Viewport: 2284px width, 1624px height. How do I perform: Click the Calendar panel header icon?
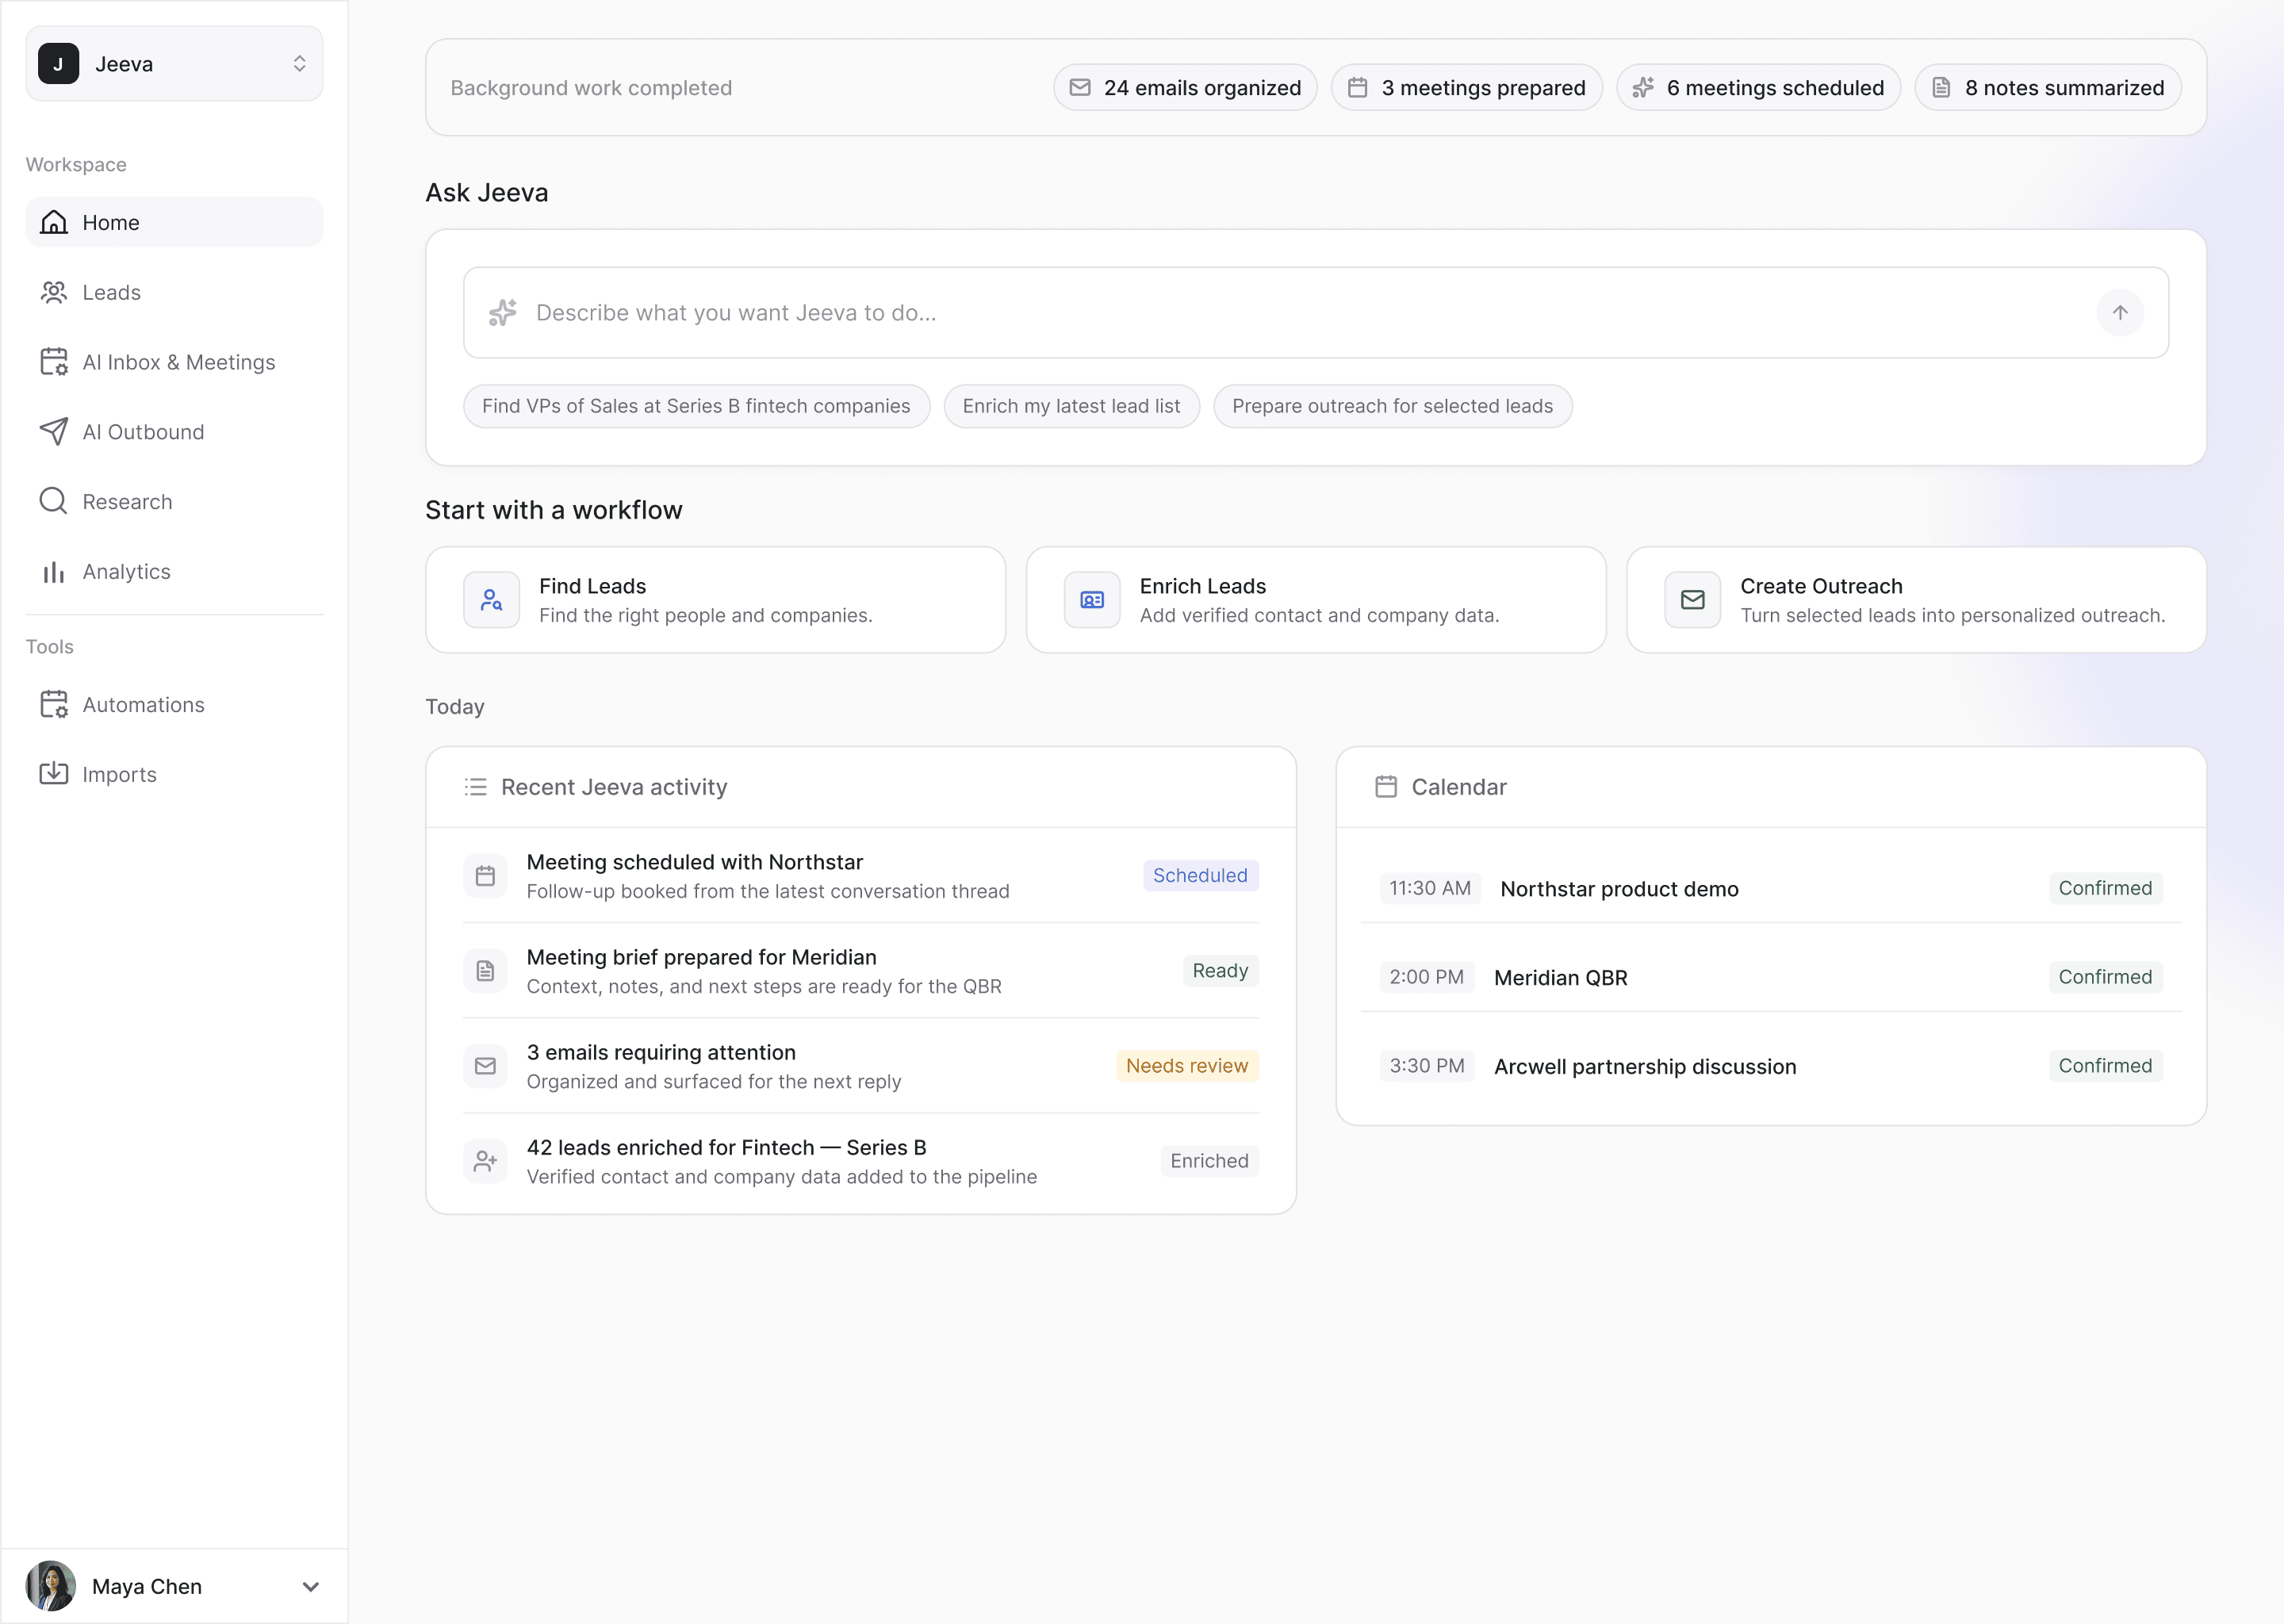1385,787
